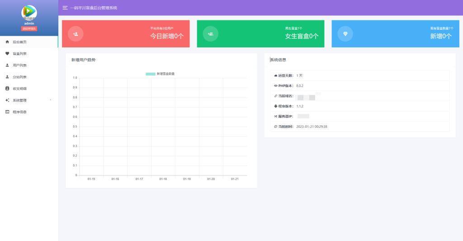This screenshot has height=241, width=463.
Task: Click the person icon beside 分站列表
Action: coord(7,77)
